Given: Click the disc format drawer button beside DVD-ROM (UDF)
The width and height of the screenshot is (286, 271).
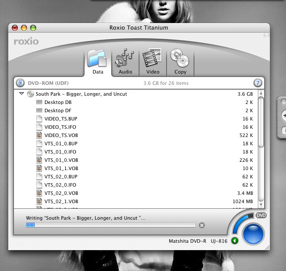Looking at the screenshot, I should pos(20,83).
